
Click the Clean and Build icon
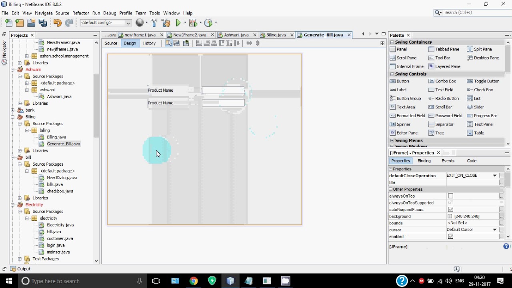[166, 23]
